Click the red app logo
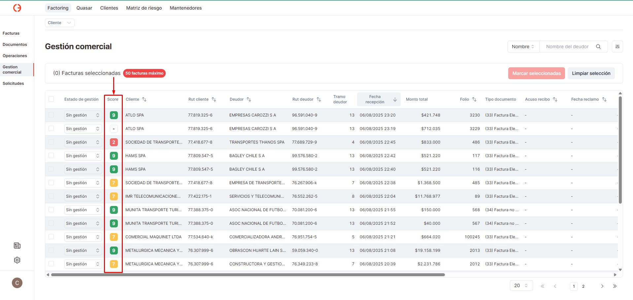Viewport: 633px width, 300px height. pyautogui.click(x=17, y=8)
